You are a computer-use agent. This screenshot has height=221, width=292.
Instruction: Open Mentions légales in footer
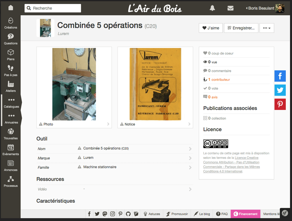[x=271, y=214]
